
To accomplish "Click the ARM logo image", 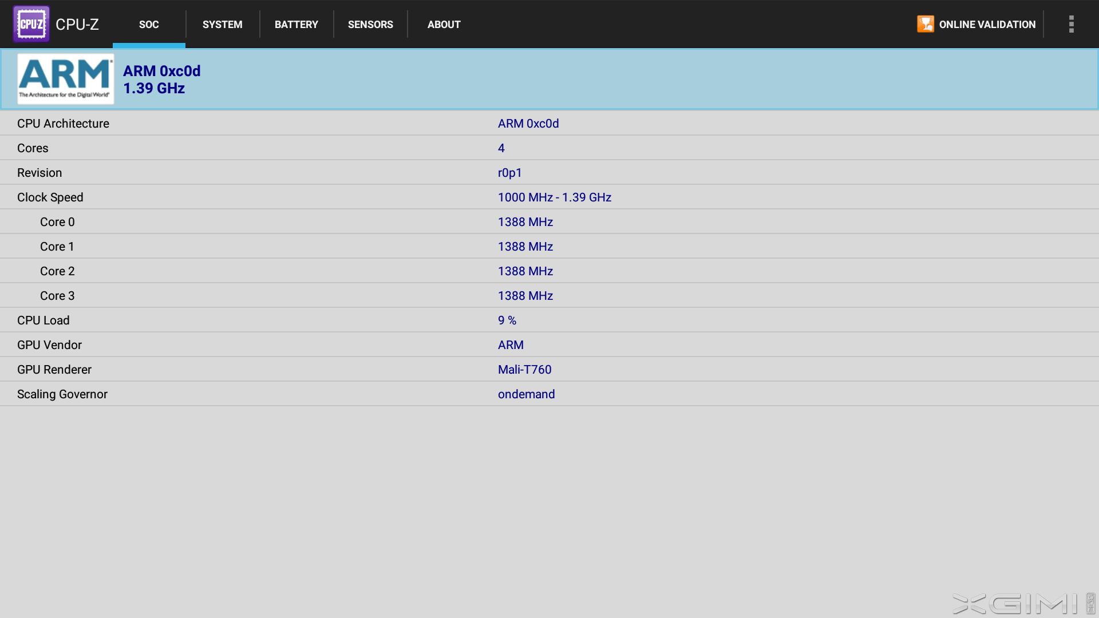I will tap(65, 79).
